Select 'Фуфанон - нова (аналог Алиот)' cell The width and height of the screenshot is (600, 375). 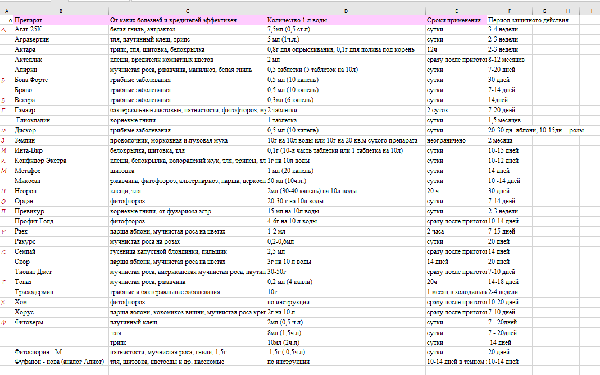click(x=61, y=362)
